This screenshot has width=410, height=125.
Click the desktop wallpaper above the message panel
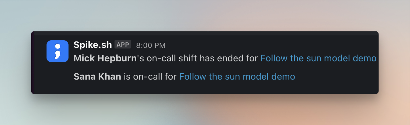pyautogui.click(x=205, y=15)
